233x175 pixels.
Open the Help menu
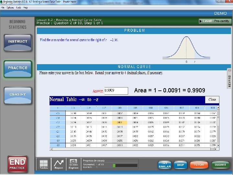pos(26,7)
